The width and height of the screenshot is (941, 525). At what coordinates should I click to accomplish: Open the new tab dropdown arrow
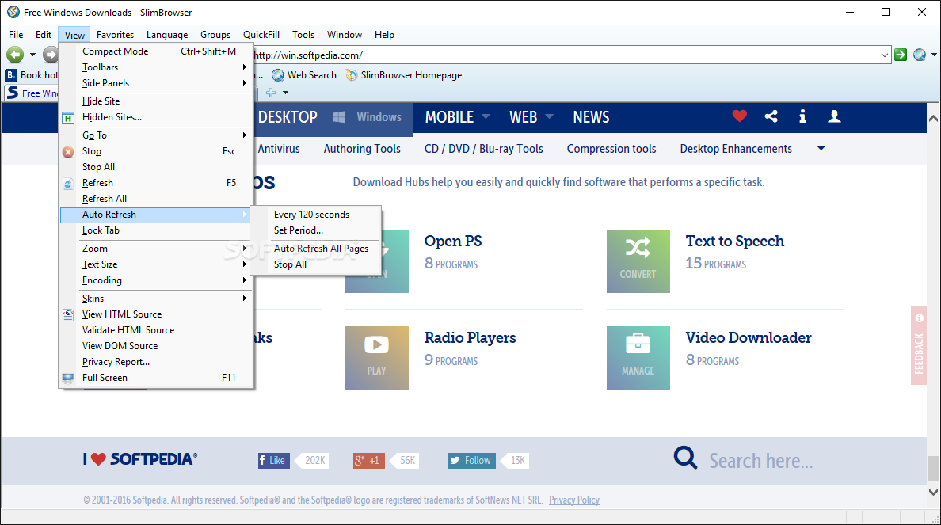point(285,93)
